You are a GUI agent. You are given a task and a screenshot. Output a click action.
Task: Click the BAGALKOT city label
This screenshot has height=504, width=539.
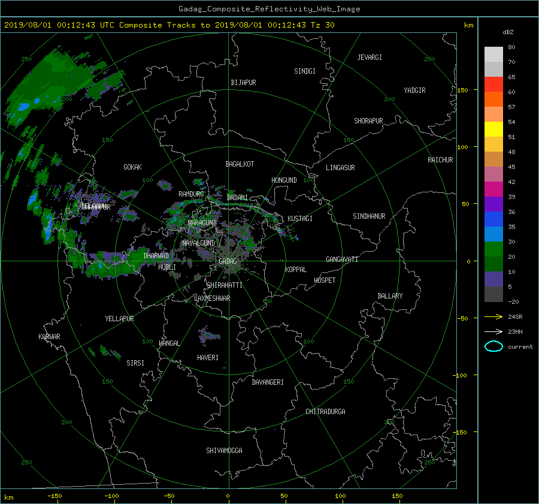pos(240,164)
